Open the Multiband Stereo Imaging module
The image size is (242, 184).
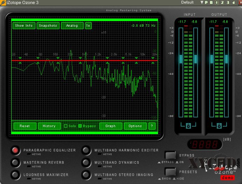pyautogui.click(x=86, y=175)
